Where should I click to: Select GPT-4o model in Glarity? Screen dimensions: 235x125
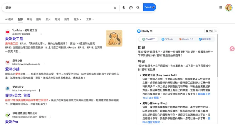(167, 39)
